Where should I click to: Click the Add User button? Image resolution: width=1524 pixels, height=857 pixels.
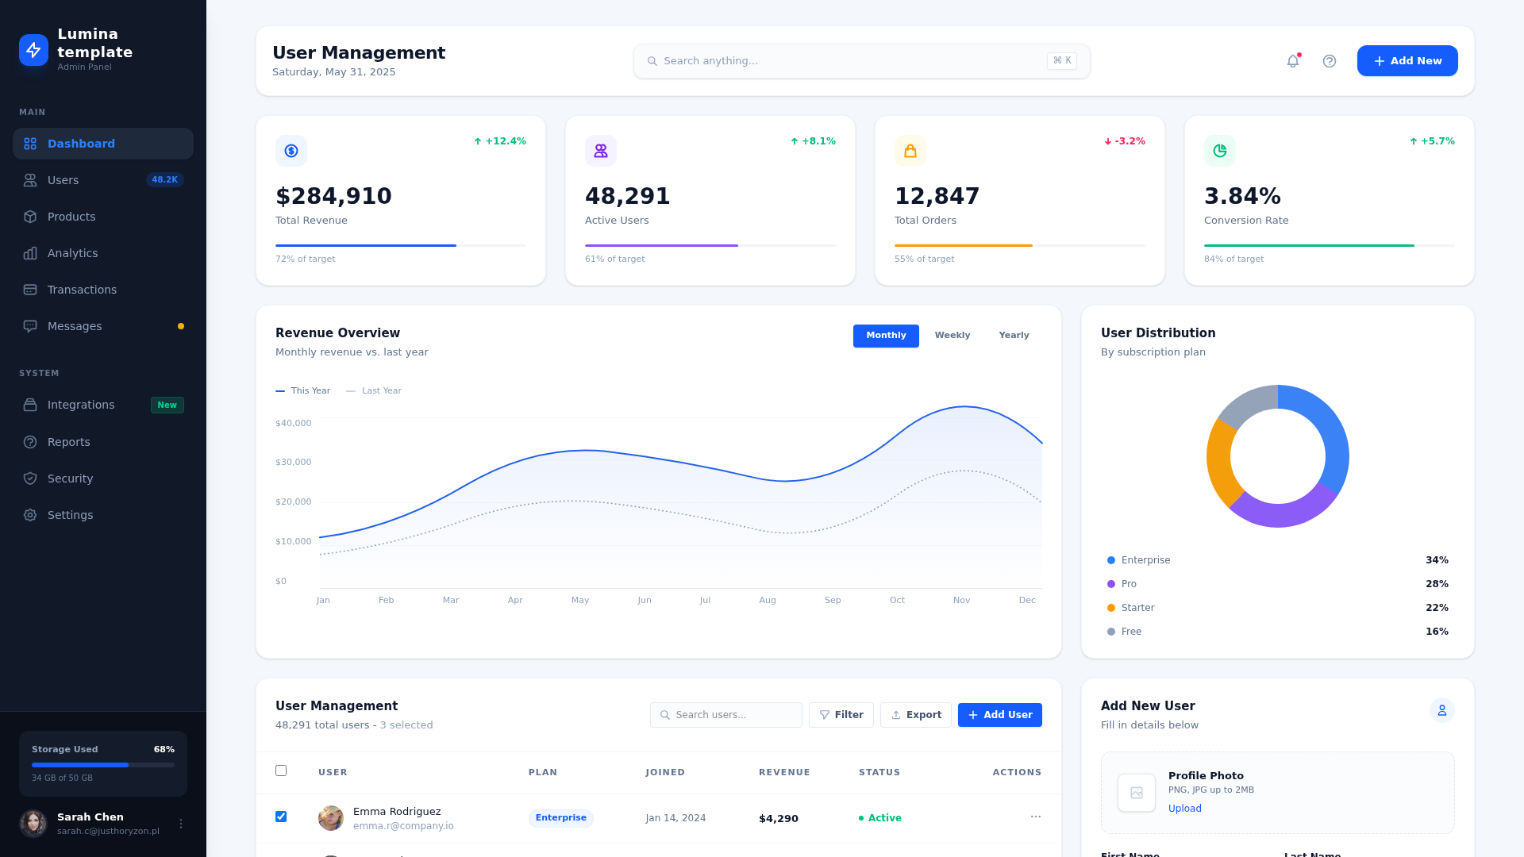1000,715
